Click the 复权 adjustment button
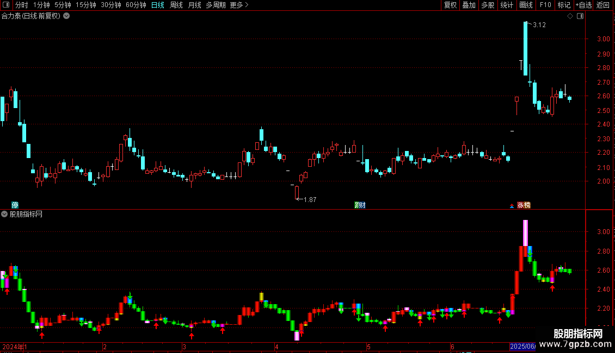Screen dimensions: 615x353 coord(450,5)
